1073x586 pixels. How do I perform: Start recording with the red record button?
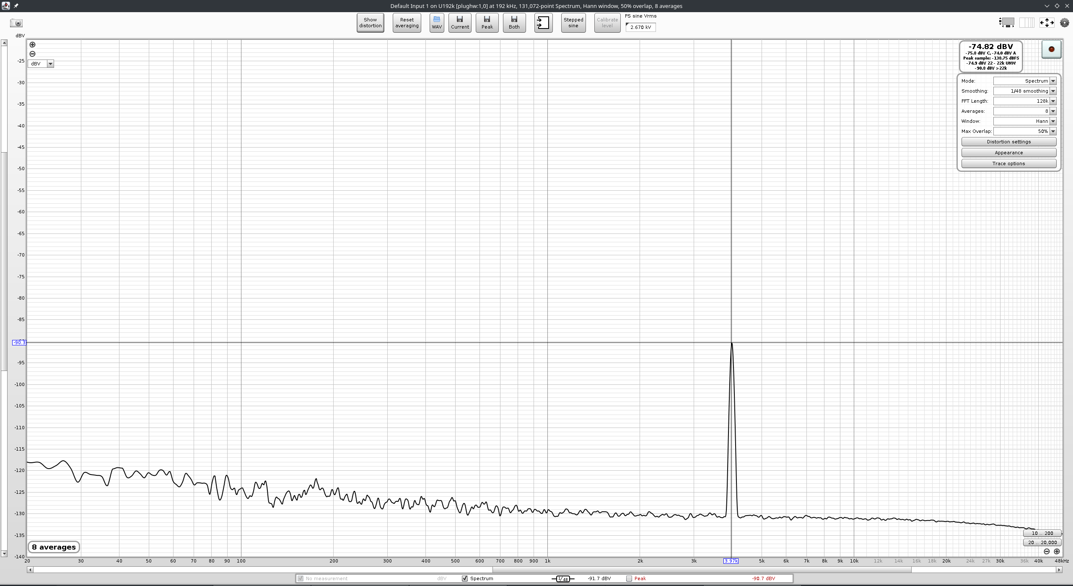click(1051, 49)
